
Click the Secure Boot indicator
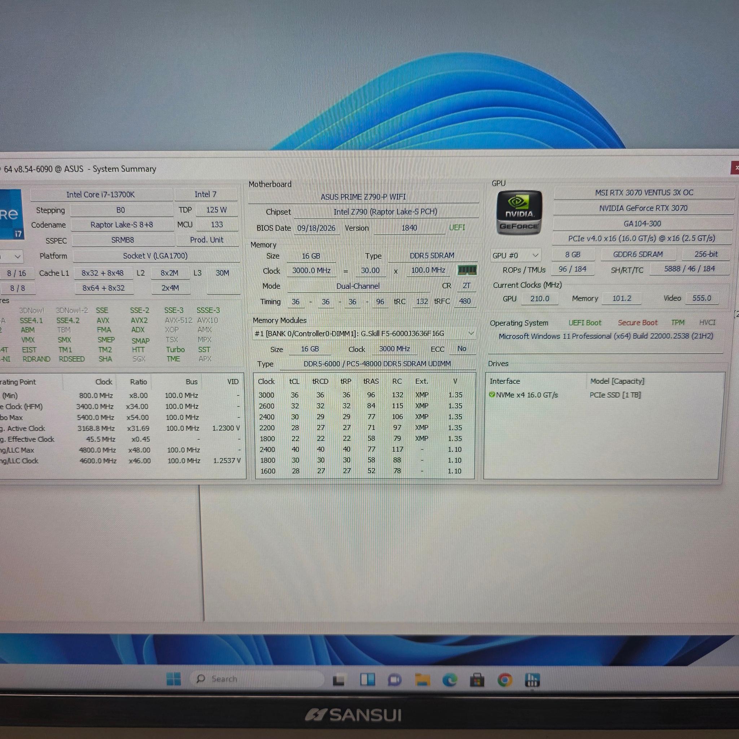tap(638, 323)
